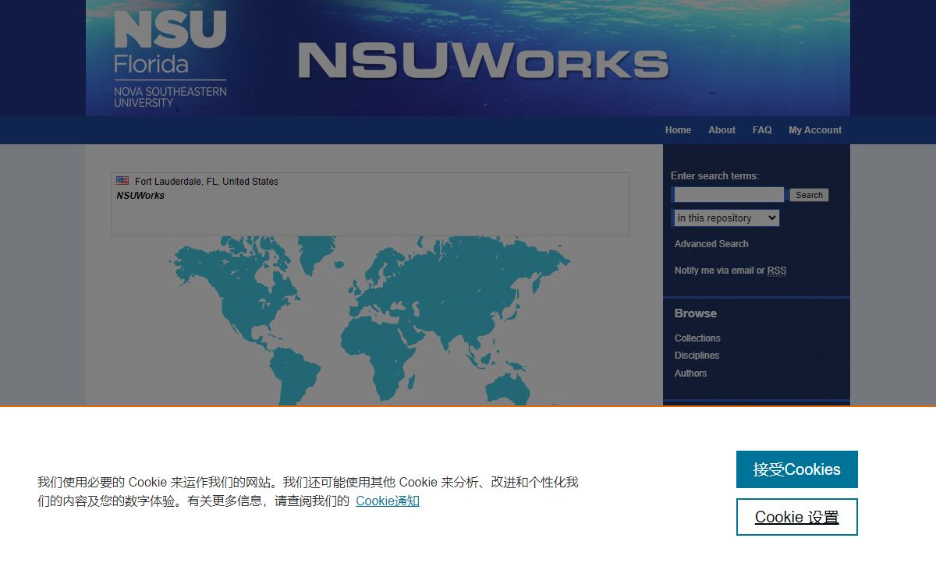The height and width of the screenshot is (577, 936).
Task: Click 'Fort Lauderdale, FL, United States' text
Action: [207, 182]
